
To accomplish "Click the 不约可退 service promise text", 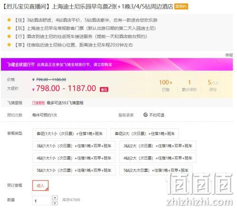I will pyautogui.click(x=157, y=115).
